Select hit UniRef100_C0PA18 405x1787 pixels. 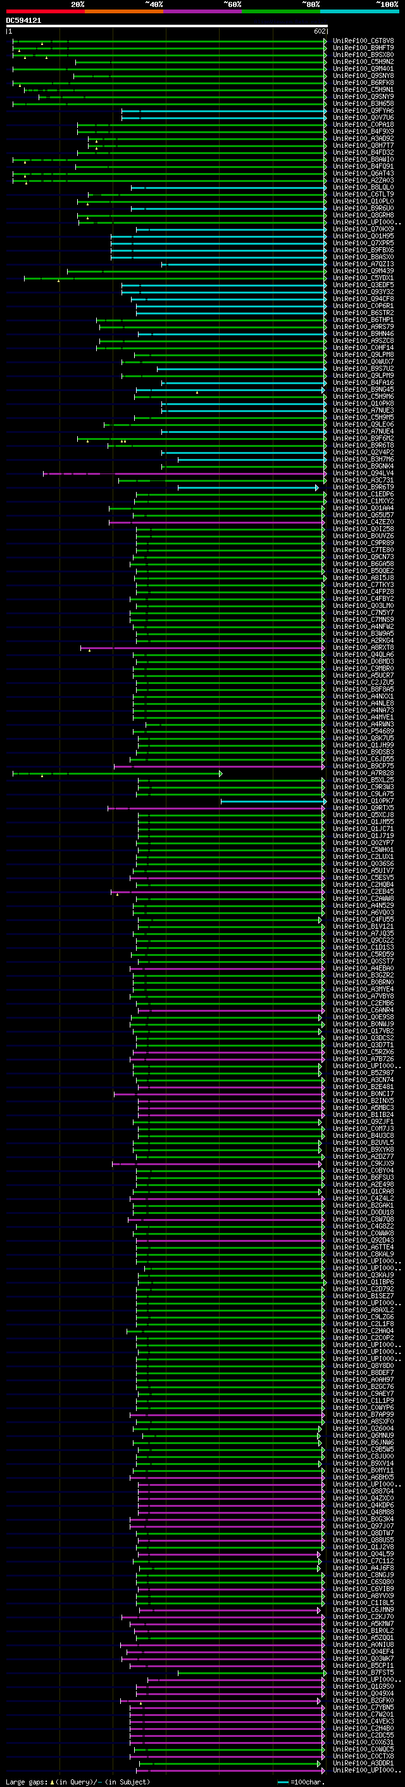363,124
